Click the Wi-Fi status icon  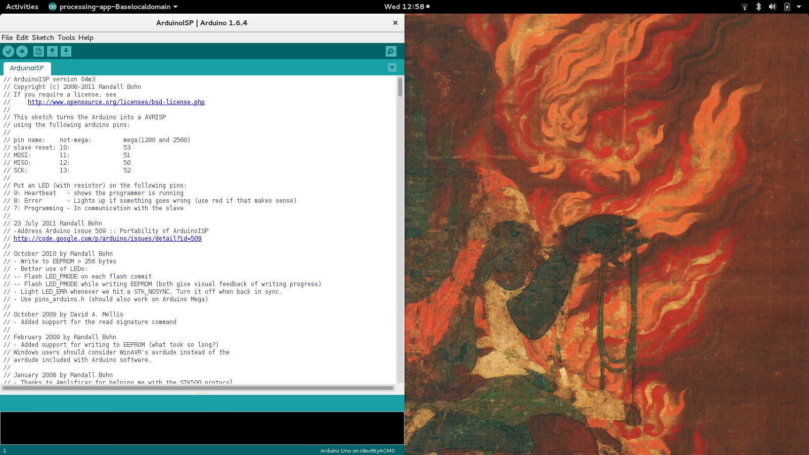[744, 7]
